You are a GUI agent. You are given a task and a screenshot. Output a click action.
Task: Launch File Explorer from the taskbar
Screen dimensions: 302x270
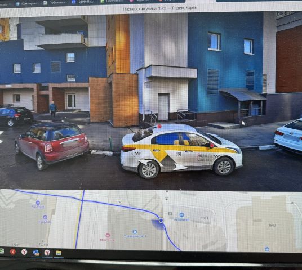click(x=59, y=253)
